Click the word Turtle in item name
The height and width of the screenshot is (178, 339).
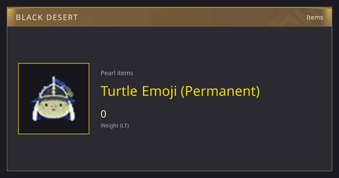[x=119, y=91]
